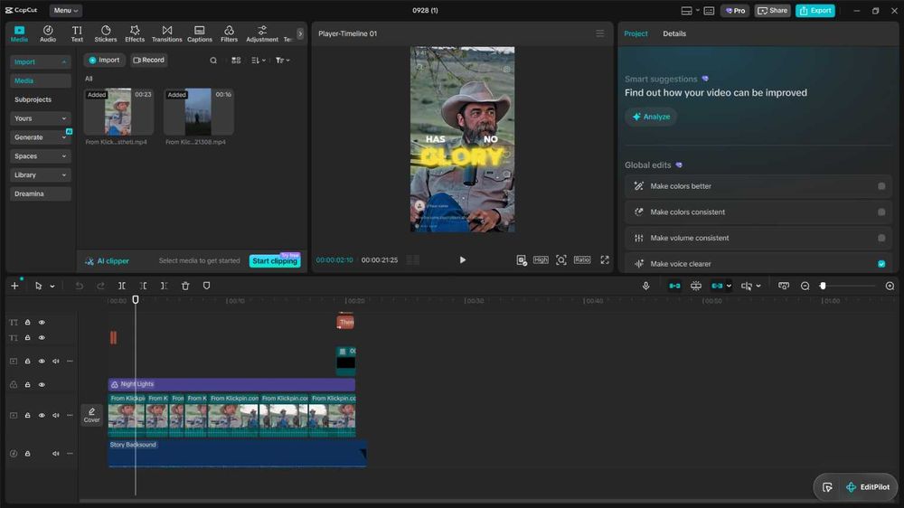
Task: Open player panel hamburger menu
Action: [600, 33]
